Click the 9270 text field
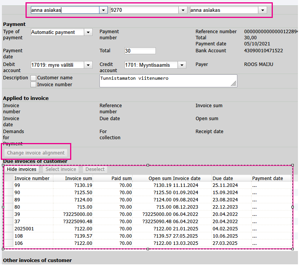Screen dimensions: 301x267 click(144, 10)
